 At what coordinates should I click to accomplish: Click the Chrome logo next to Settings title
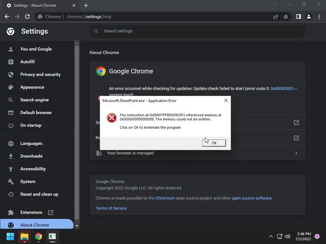coord(11,31)
